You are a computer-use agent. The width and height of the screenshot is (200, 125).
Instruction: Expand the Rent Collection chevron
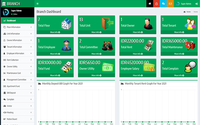[x=31, y=60]
